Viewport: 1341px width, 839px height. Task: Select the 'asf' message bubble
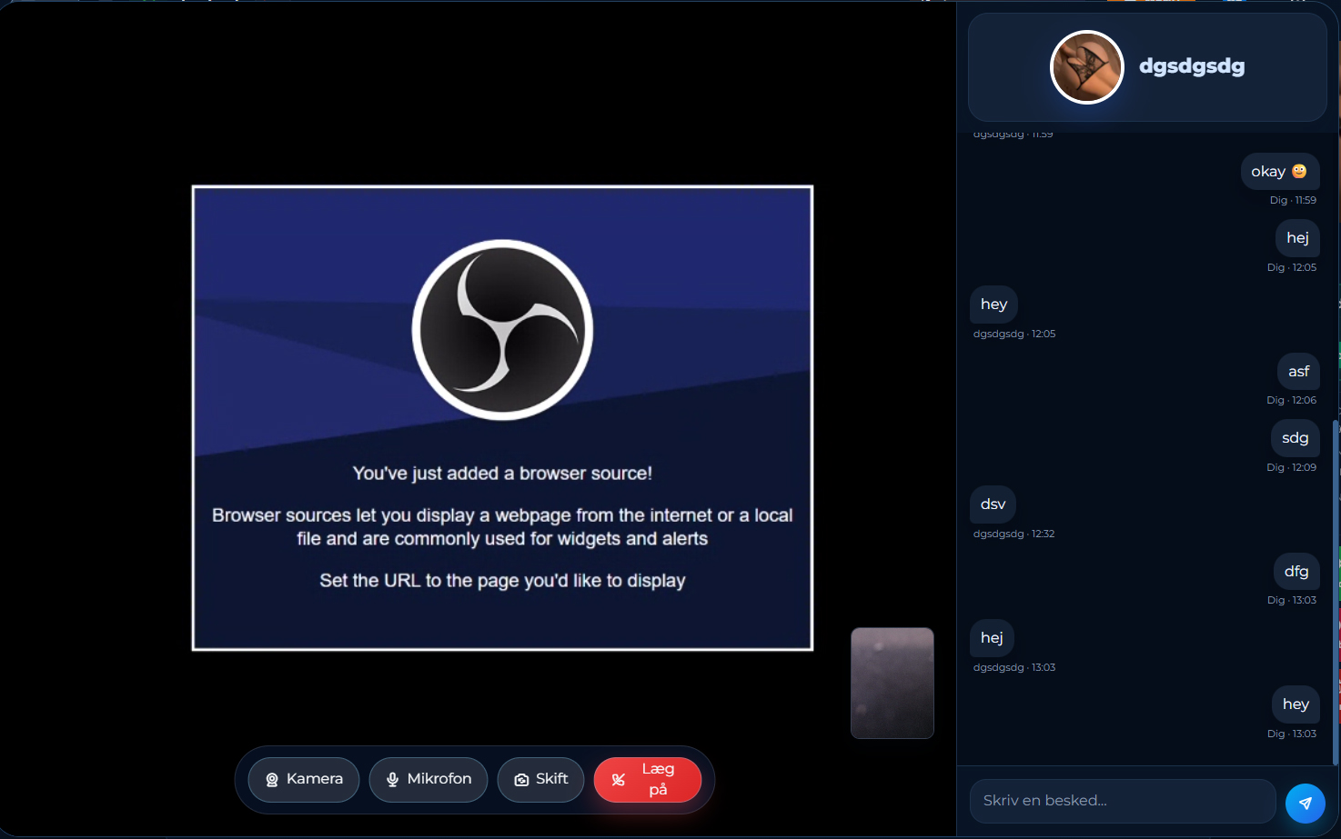click(1298, 372)
